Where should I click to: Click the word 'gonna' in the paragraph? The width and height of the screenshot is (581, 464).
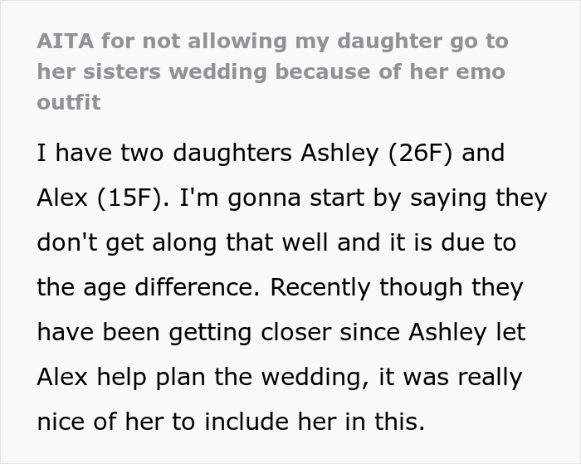tap(264, 199)
